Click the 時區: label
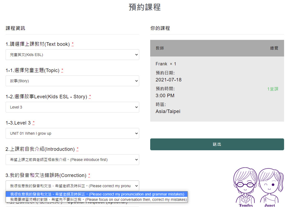This screenshot has width=287, height=207. tap(161, 104)
